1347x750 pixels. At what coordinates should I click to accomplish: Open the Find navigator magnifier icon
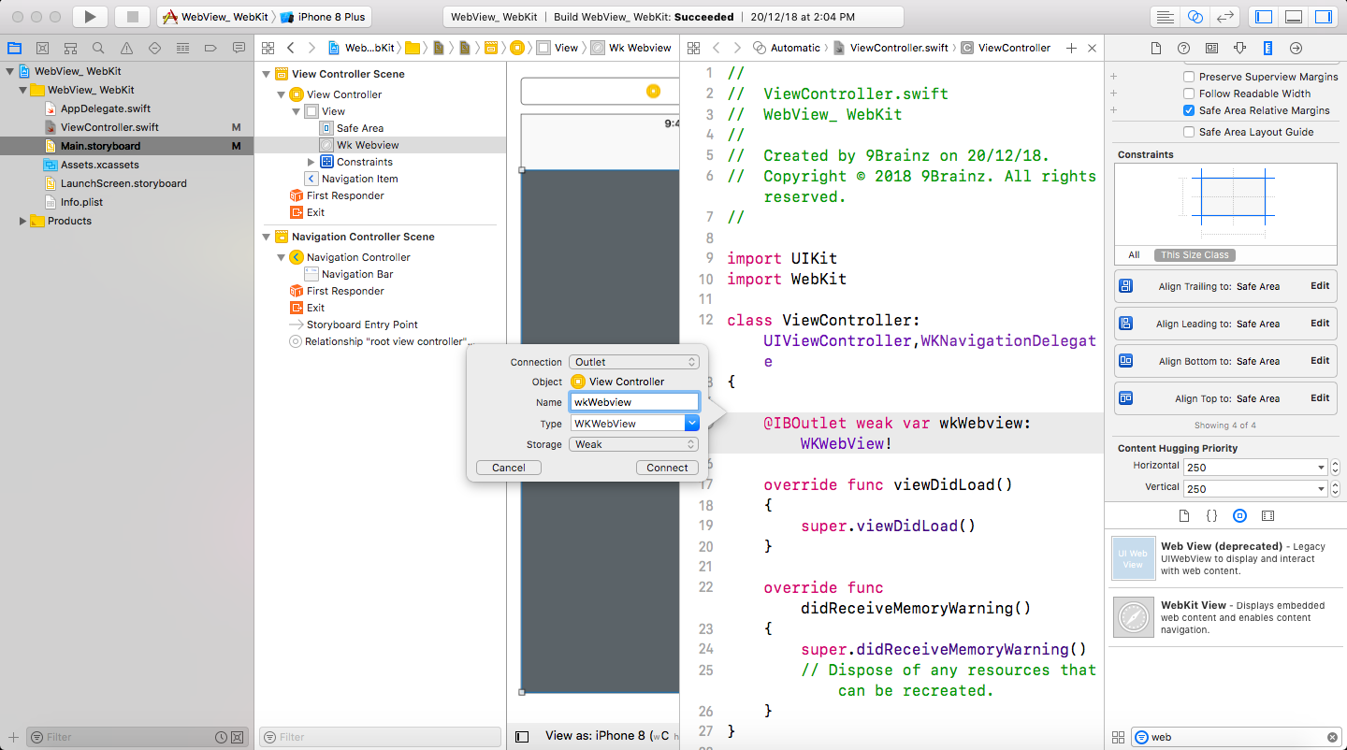click(x=98, y=48)
